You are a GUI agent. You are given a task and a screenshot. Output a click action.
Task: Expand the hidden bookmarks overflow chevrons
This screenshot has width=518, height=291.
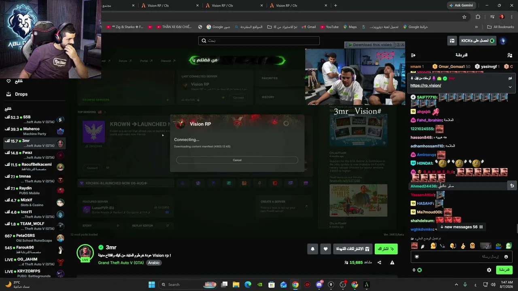(476, 27)
